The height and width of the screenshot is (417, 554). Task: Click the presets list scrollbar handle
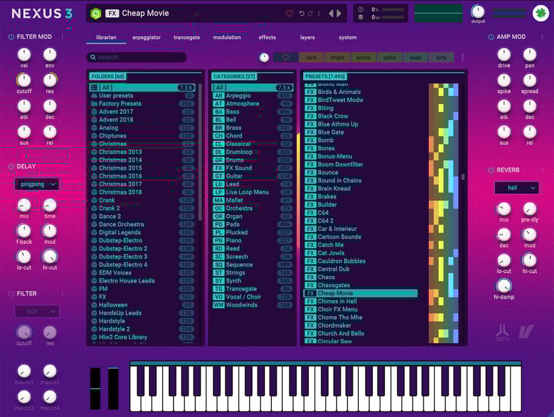(463, 176)
